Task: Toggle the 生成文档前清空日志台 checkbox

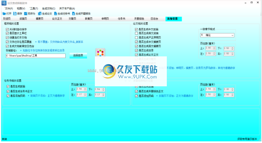Action: [7, 46]
